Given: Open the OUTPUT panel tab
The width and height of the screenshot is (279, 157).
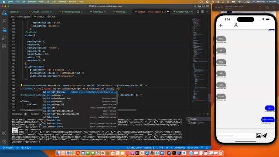Looking at the screenshot, I should click(35, 114).
